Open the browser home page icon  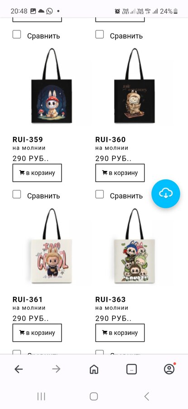[94, 369]
